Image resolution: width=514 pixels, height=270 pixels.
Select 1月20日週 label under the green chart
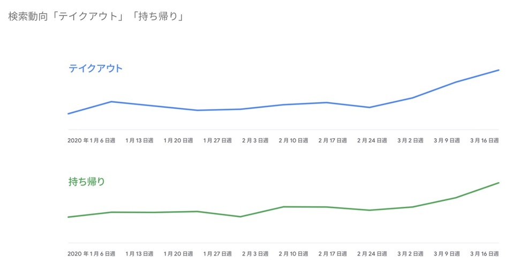pos(179,253)
